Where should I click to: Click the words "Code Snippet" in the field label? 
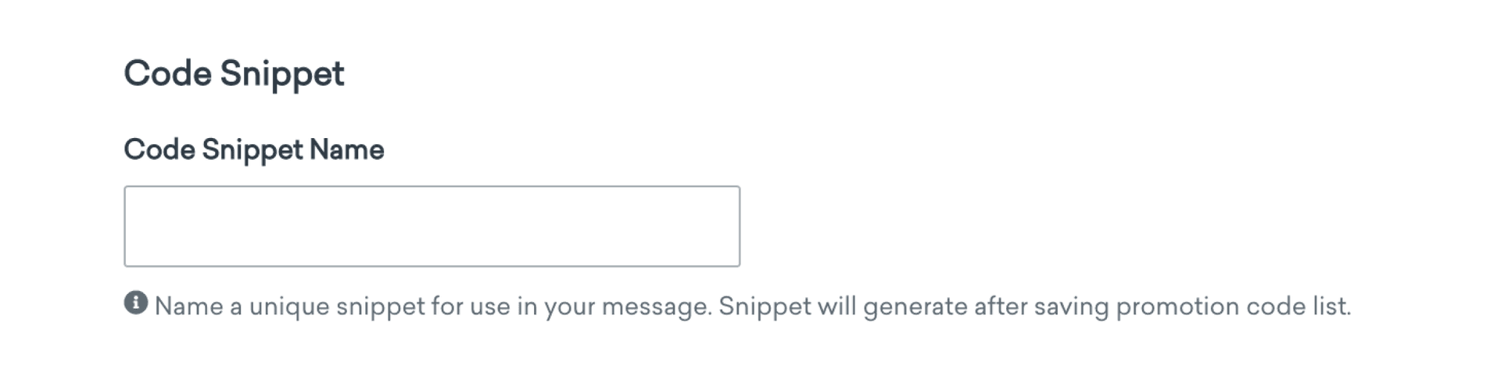[213, 150]
